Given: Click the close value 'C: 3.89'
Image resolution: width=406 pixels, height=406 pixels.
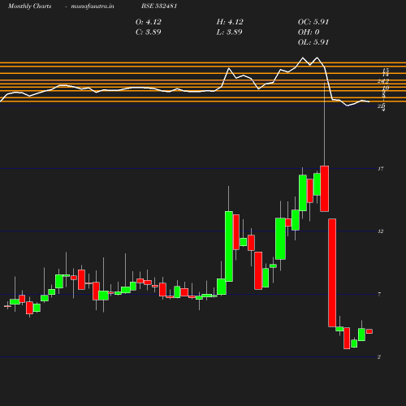Looking at the screenshot, I should 149,32.
